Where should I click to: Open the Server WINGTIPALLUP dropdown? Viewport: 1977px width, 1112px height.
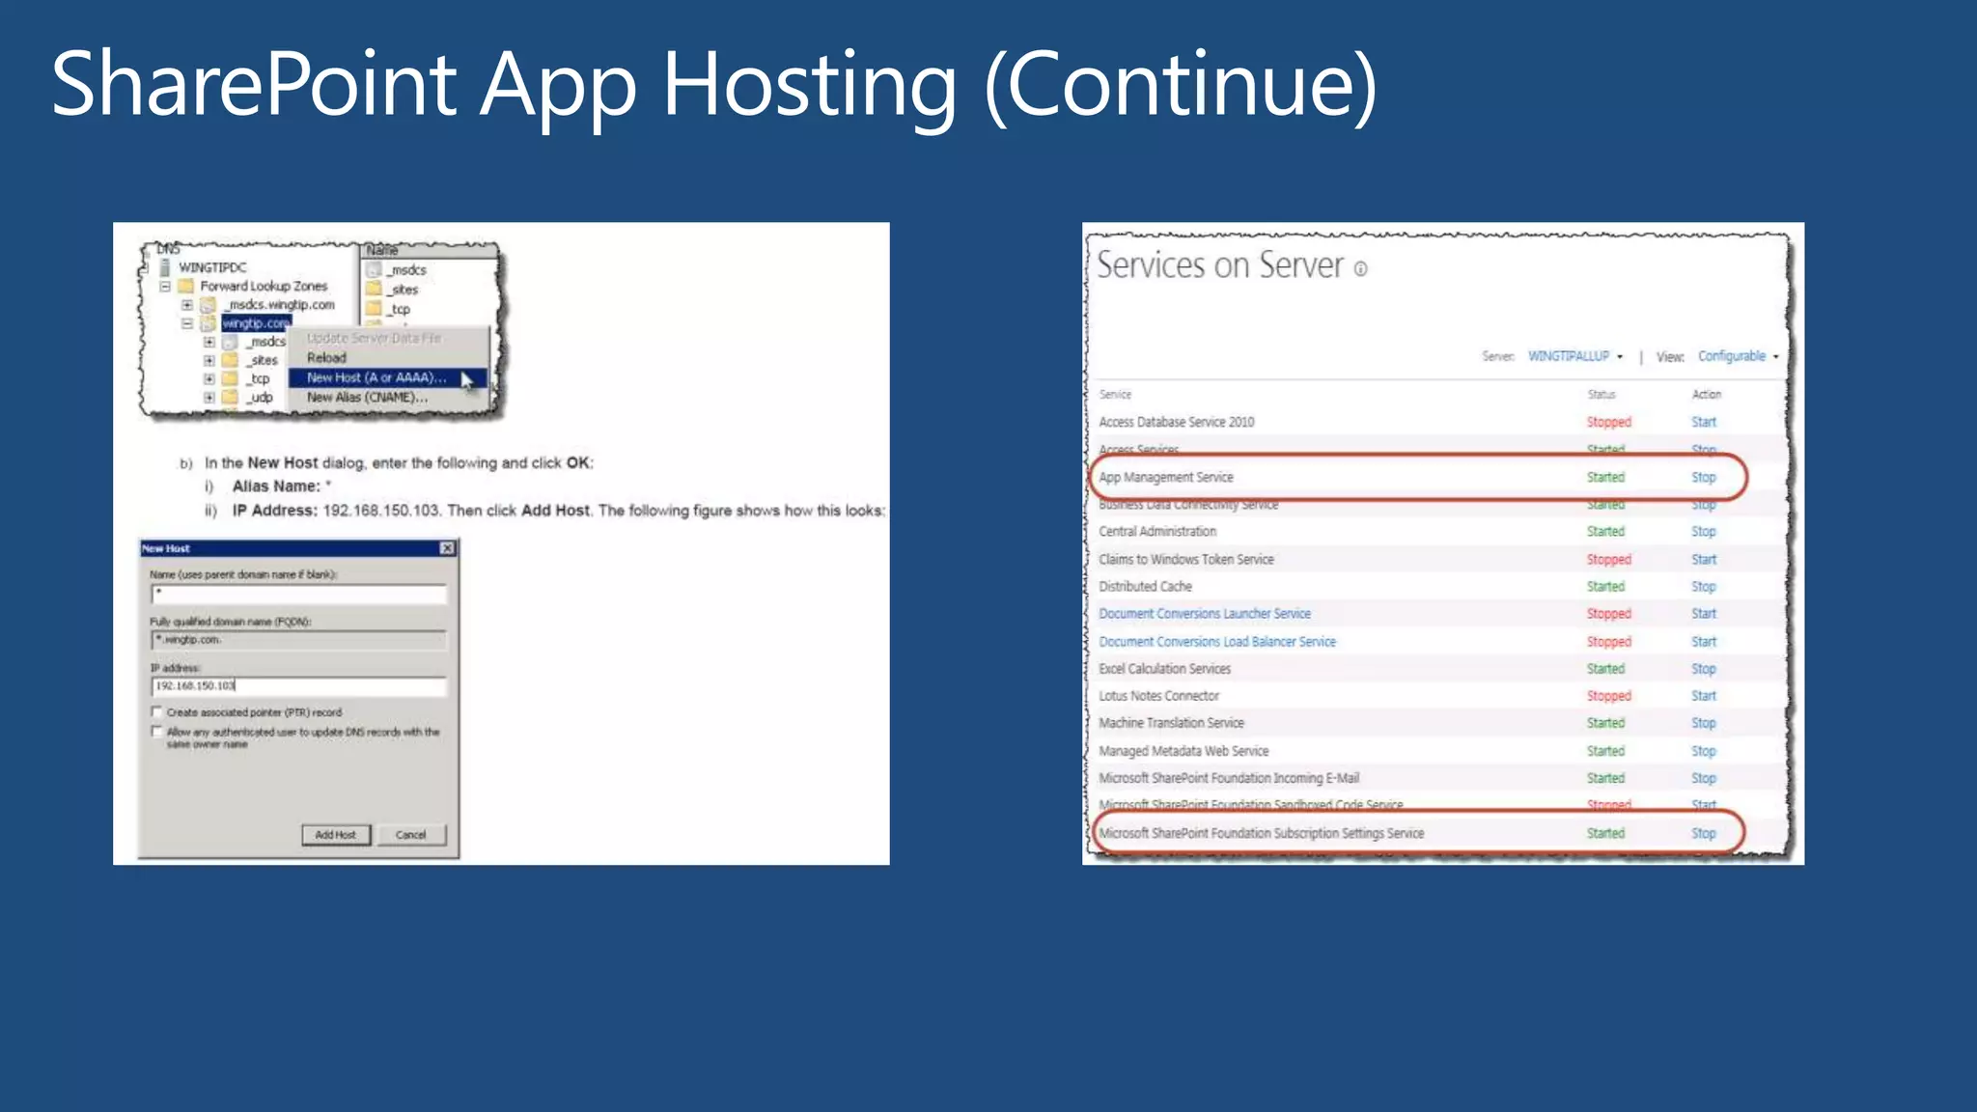[1575, 356]
